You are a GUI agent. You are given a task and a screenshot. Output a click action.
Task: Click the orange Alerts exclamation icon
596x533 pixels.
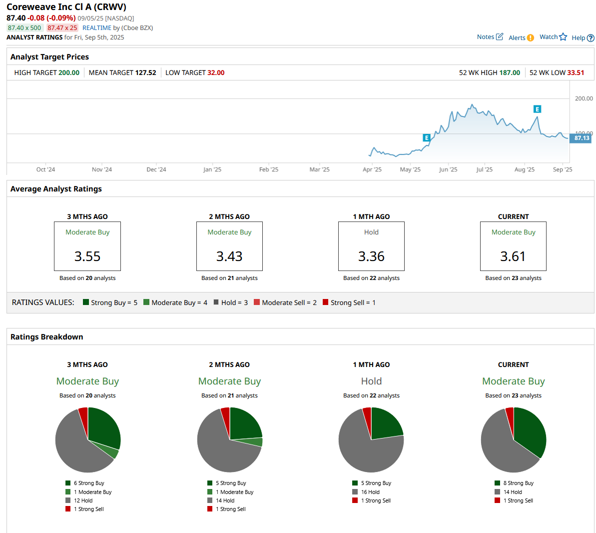coord(530,37)
